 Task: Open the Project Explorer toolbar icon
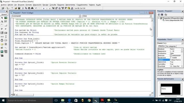coord(53,8)
